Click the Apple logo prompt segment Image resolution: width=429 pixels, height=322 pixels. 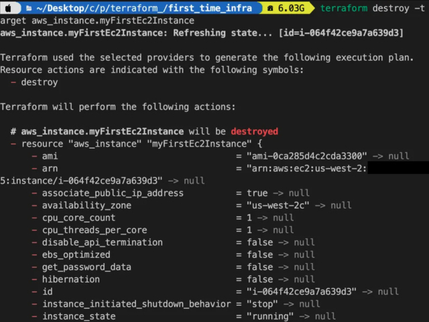[x=9, y=8]
